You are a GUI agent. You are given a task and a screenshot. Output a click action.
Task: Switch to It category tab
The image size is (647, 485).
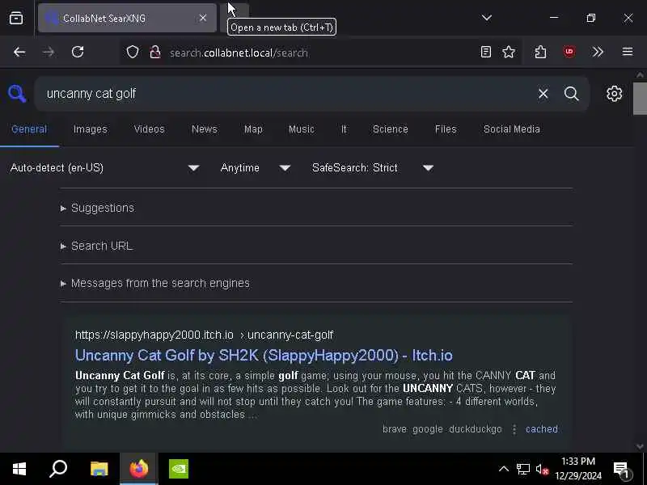(x=344, y=129)
